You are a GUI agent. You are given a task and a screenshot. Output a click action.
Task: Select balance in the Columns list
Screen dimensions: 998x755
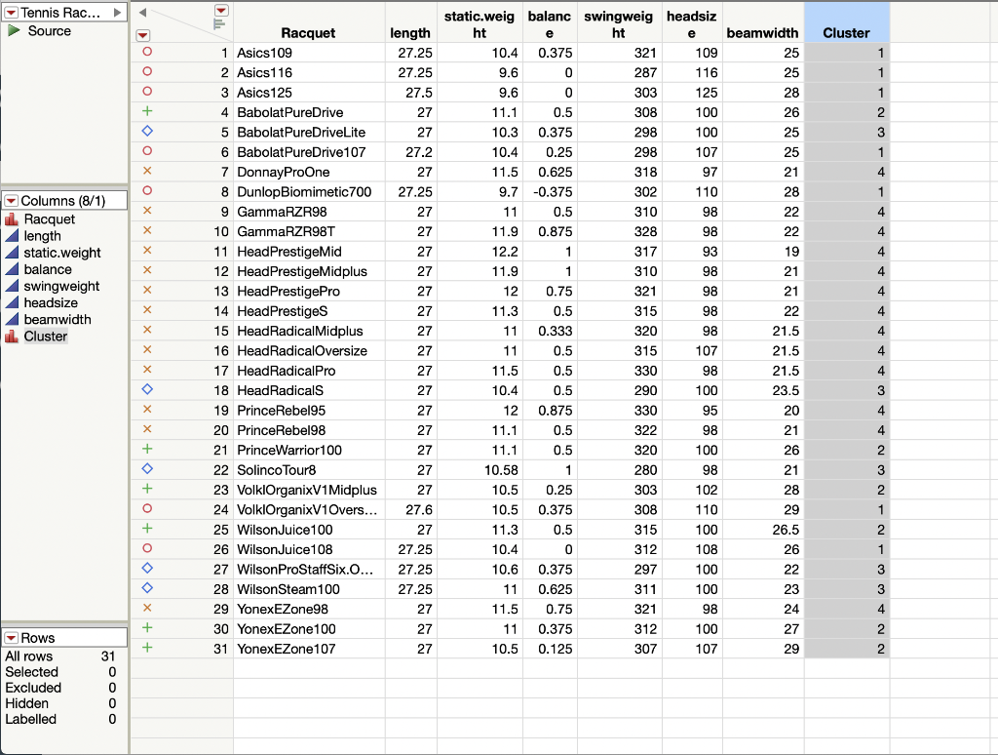pos(47,269)
